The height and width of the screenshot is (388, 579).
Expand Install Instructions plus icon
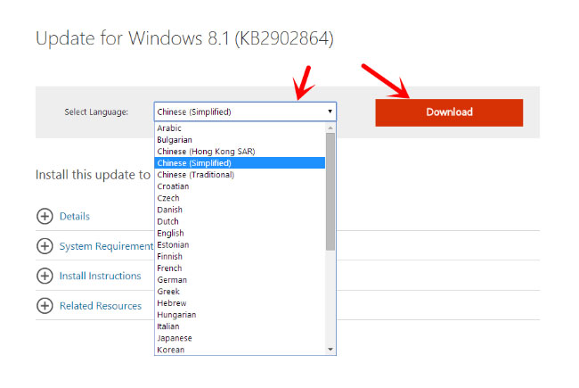pos(45,276)
